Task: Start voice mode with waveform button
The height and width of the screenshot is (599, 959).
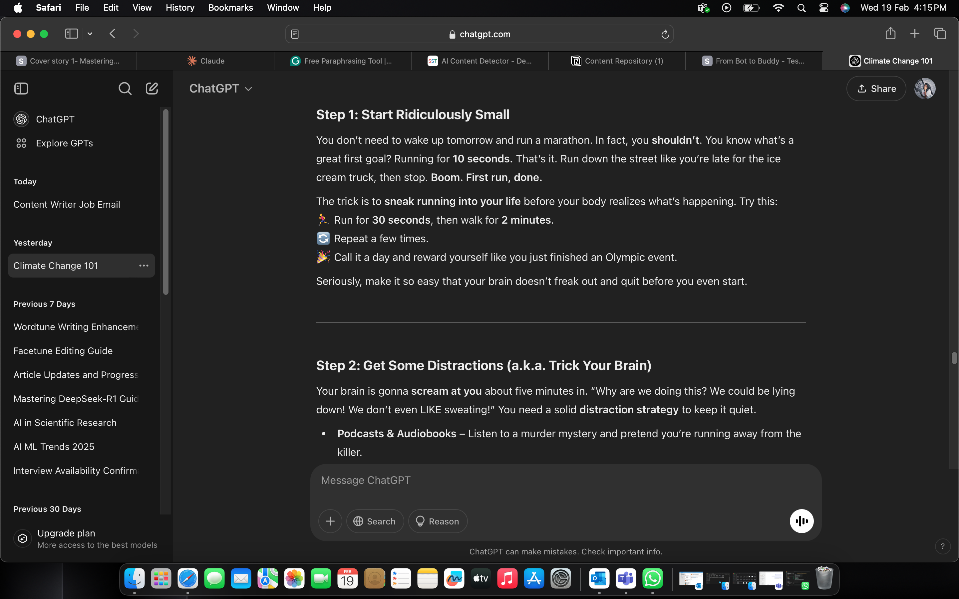Action: (x=801, y=521)
